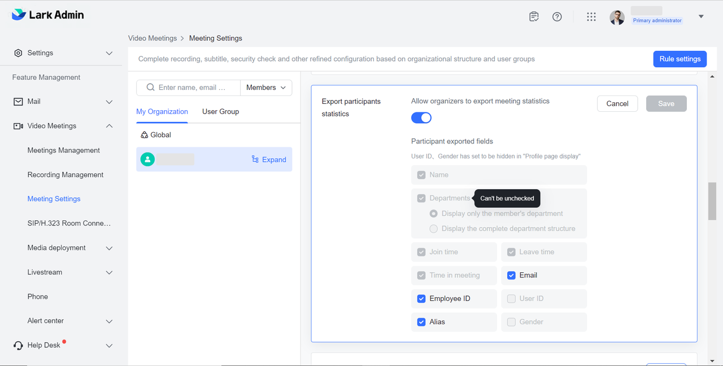The width and height of the screenshot is (723, 366).
Task: Uncheck the Employee ID checkbox
Action: pos(421,299)
